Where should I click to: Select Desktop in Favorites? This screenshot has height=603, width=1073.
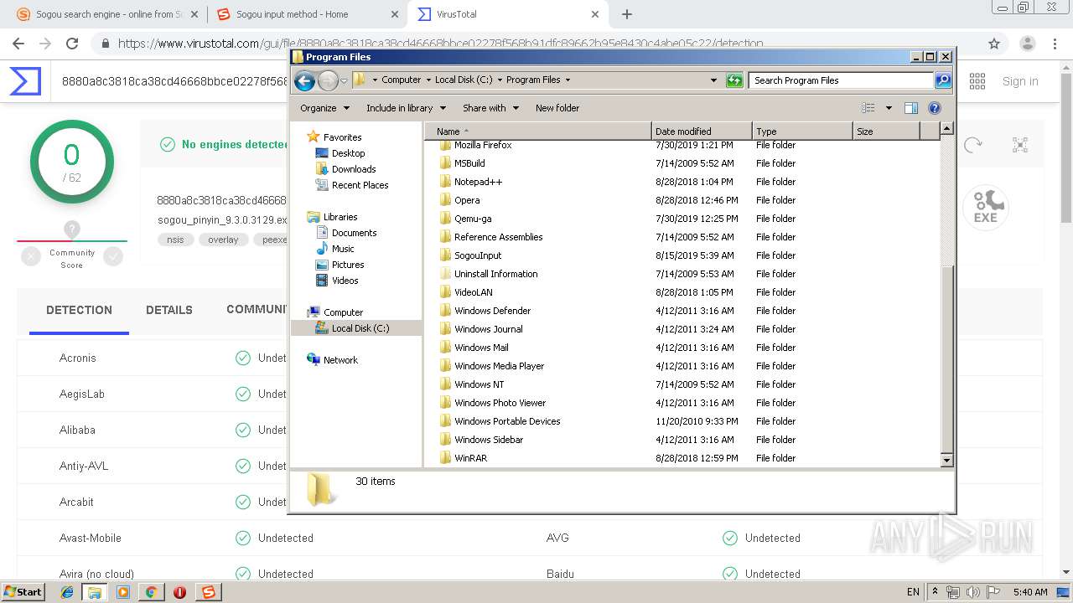click(348, 153)
